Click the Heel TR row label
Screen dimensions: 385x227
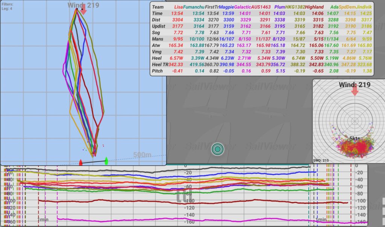pyautogui.click(x=160, y=64)
